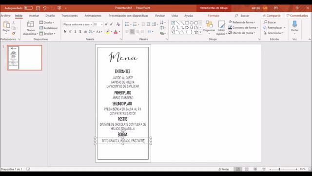The image size is (312, 176).
Task: Click the Comentarios button
Action: point(297,16)
